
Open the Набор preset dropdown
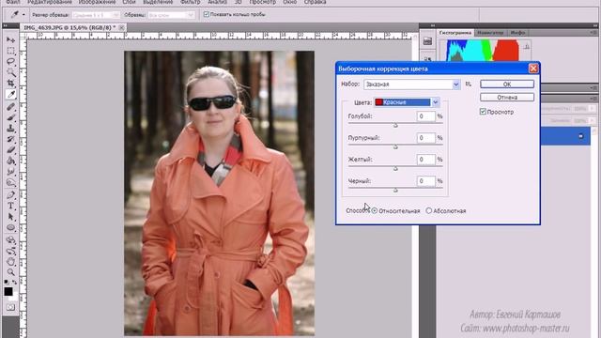pos(411,84)
